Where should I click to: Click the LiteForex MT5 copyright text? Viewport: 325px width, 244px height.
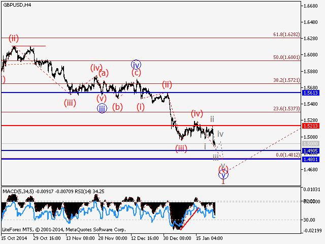[64, 230]
